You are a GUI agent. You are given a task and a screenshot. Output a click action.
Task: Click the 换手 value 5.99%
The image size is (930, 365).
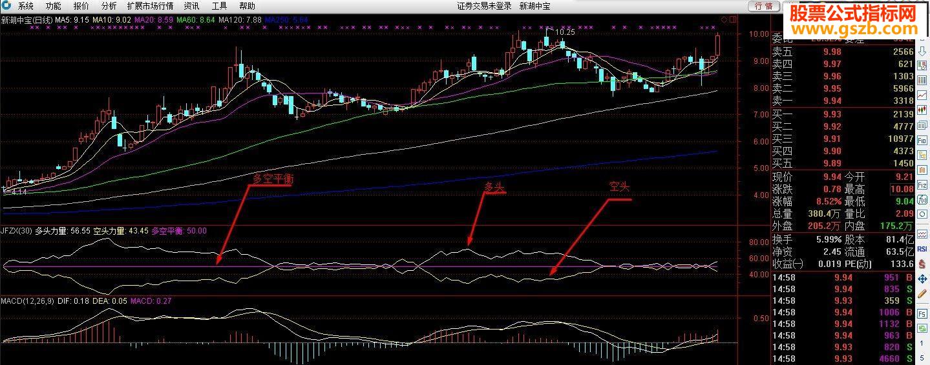tap(828, 239)
